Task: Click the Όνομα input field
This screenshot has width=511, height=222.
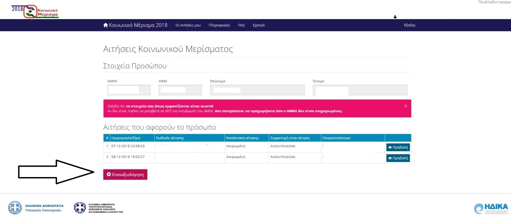Action: (x=360, y=90)
